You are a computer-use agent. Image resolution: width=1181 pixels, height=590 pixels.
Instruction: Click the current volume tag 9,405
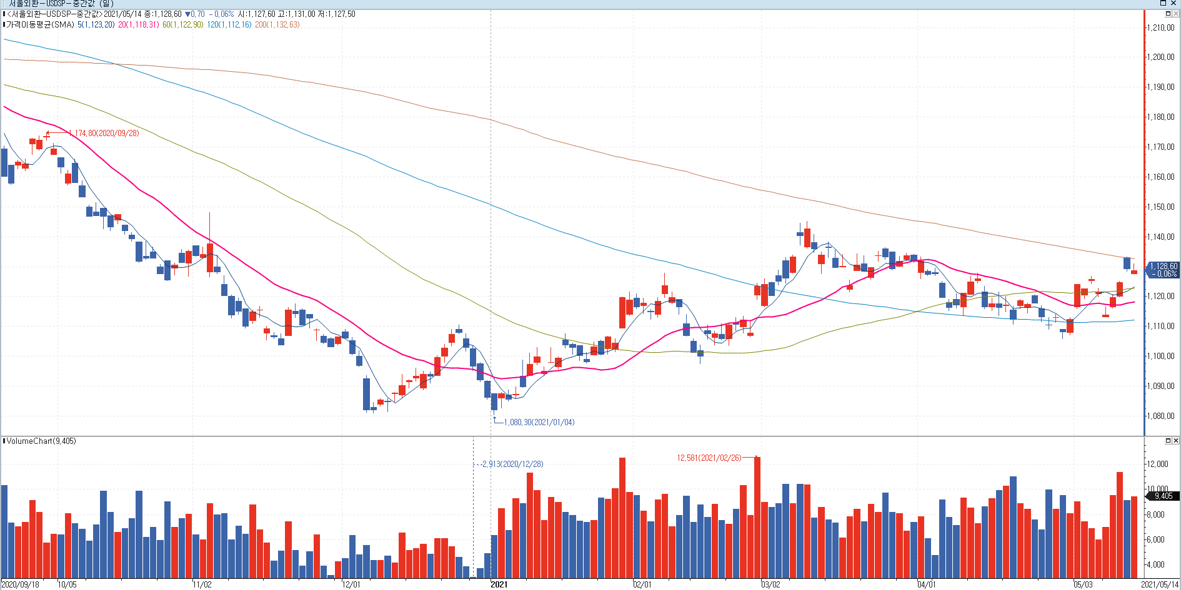(1164, 496)
